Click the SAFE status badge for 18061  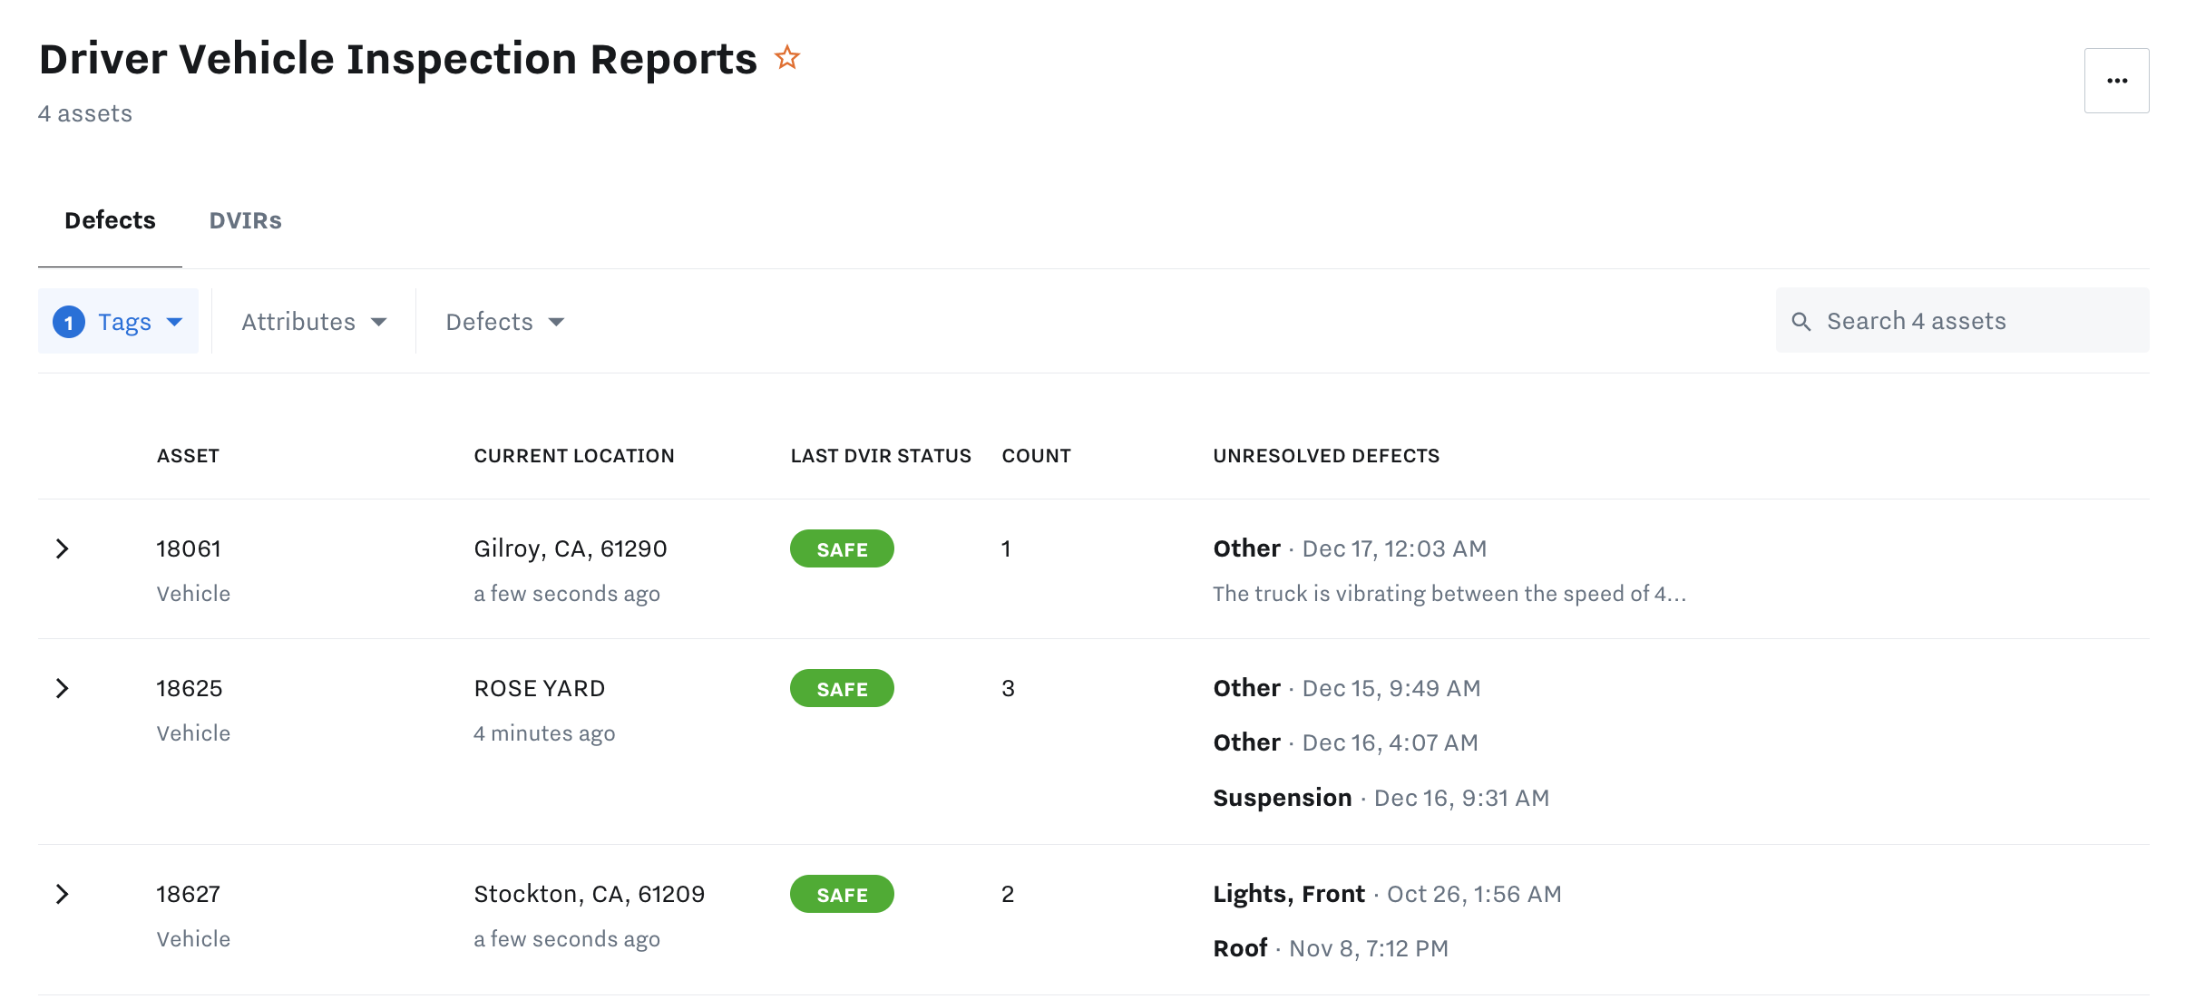tap(841, 548)
